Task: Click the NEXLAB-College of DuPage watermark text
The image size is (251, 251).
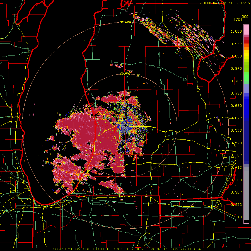Action: [224, 3]
